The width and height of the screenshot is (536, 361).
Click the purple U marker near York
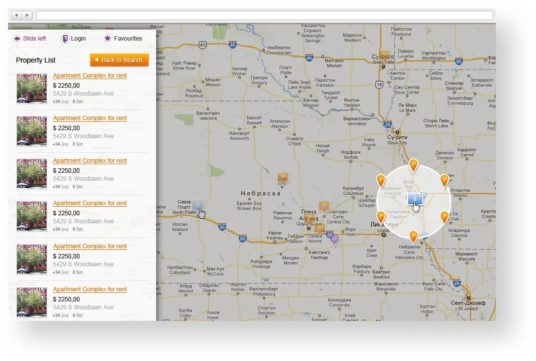tap(334, 238)
